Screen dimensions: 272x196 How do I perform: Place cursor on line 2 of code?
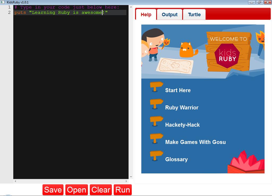point(70,12)
